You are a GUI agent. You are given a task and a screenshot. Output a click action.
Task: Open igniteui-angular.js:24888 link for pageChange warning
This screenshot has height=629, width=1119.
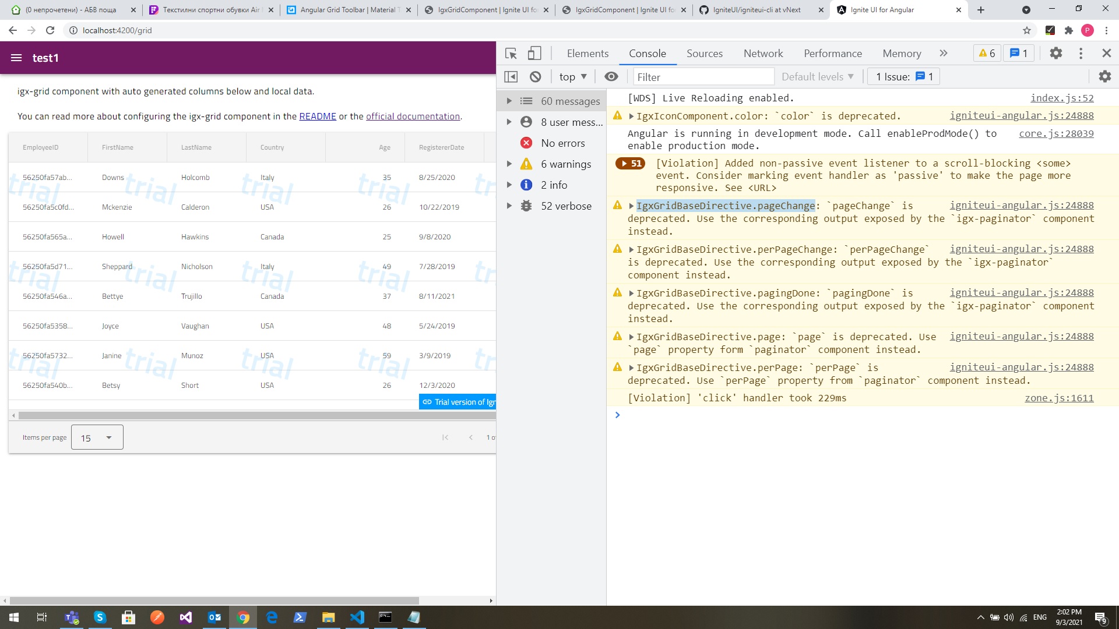pyautogui.click(x=1021, y=206)
